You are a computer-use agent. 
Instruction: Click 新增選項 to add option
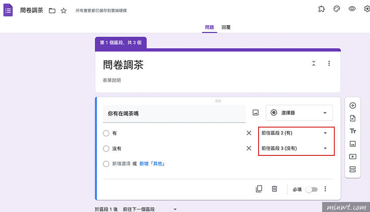click(x=121, y=164)
